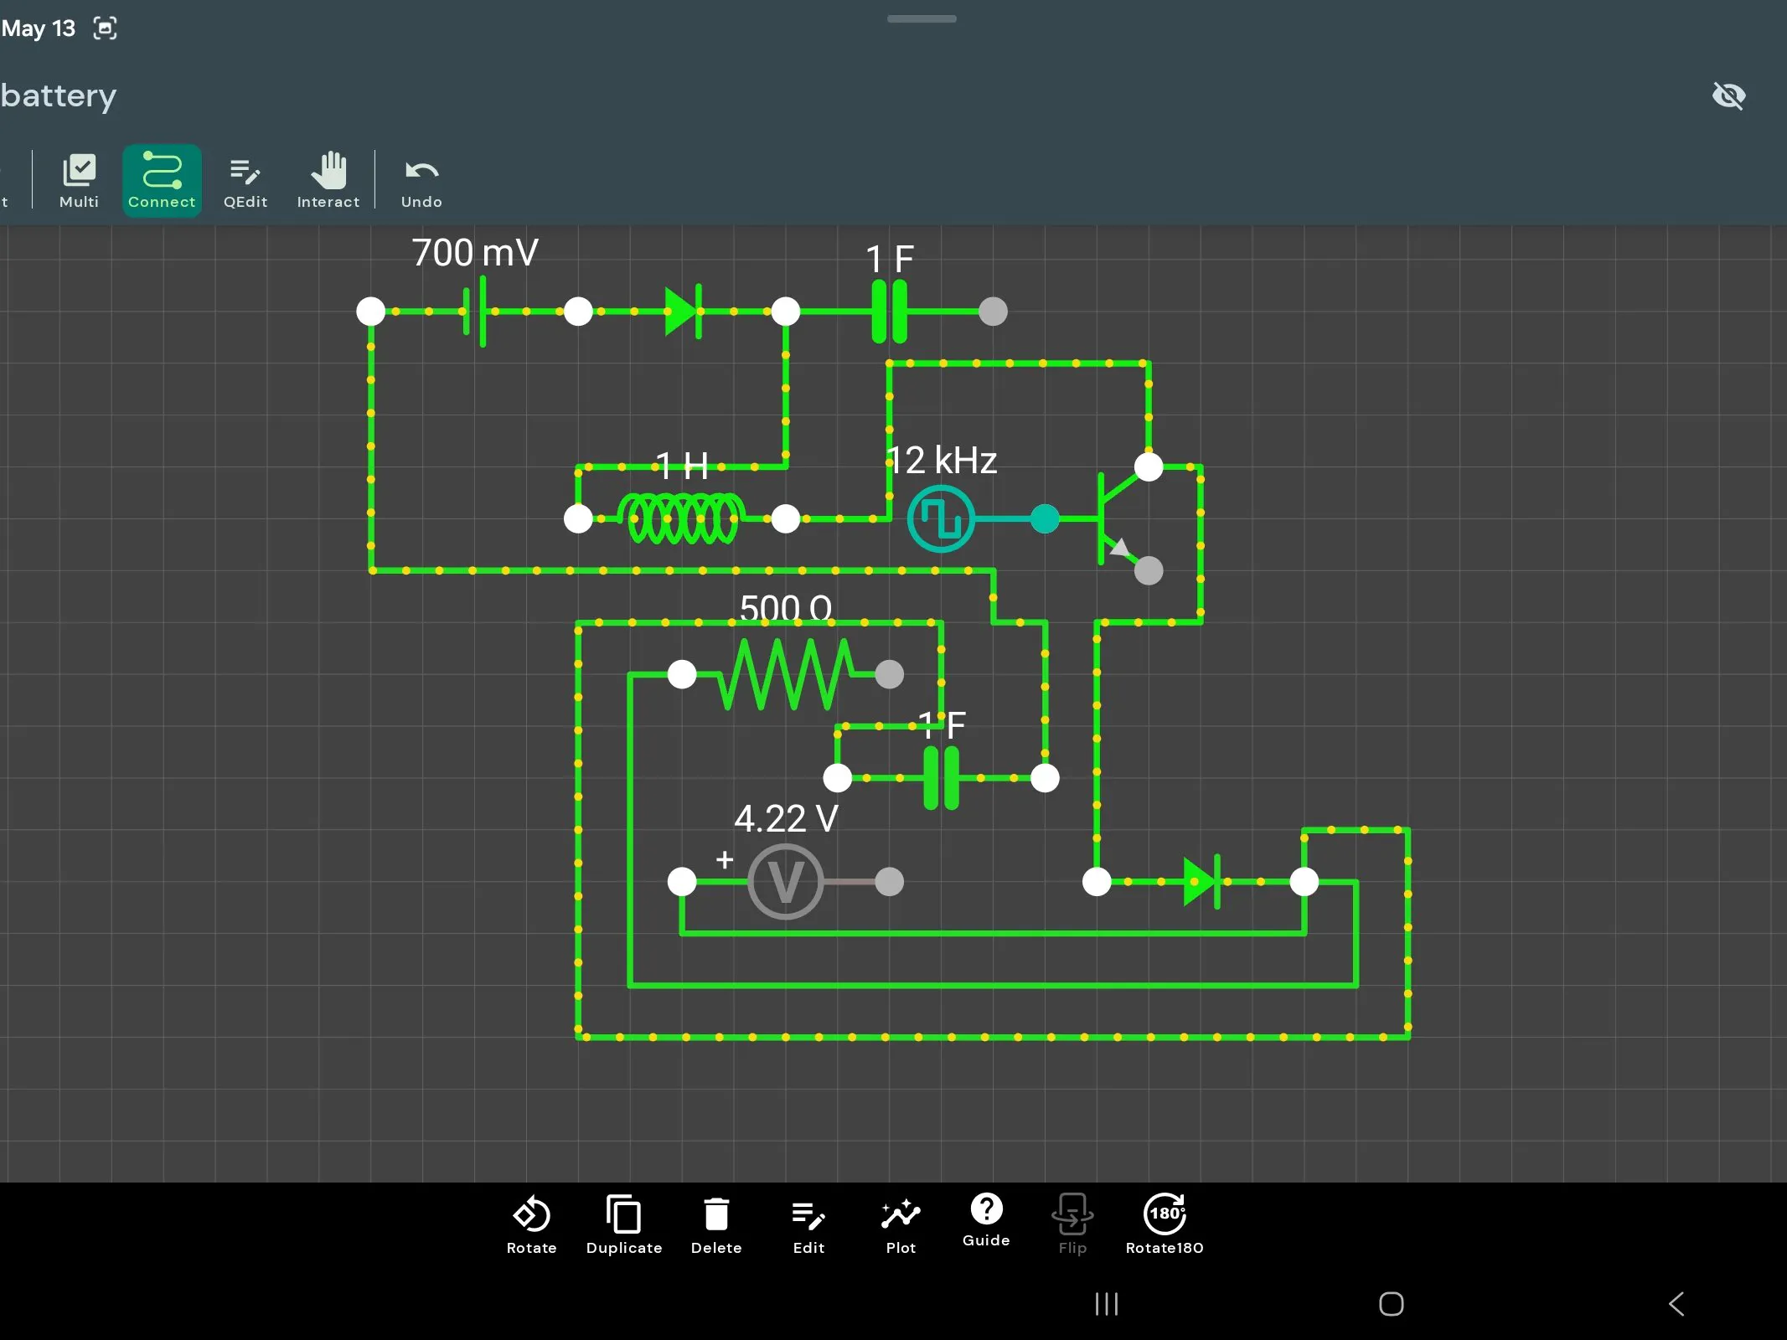Tap the Android back arrow
Viewport: 1787px width, 1340px height.
pos(1676,1304)
